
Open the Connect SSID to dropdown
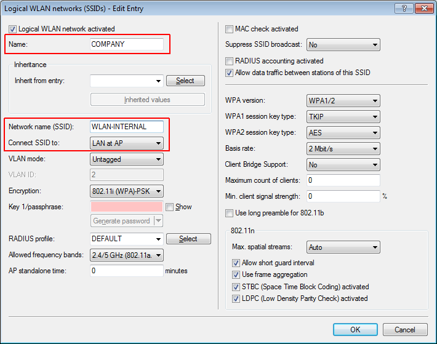point(126,143)
